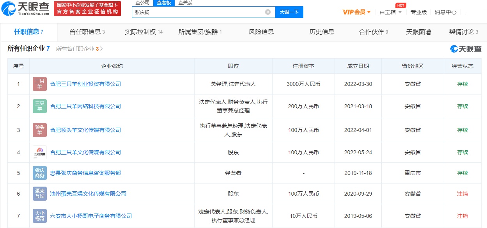Click the 经营状态 column header
Screen dimensions: 487x228
[462, 66]
